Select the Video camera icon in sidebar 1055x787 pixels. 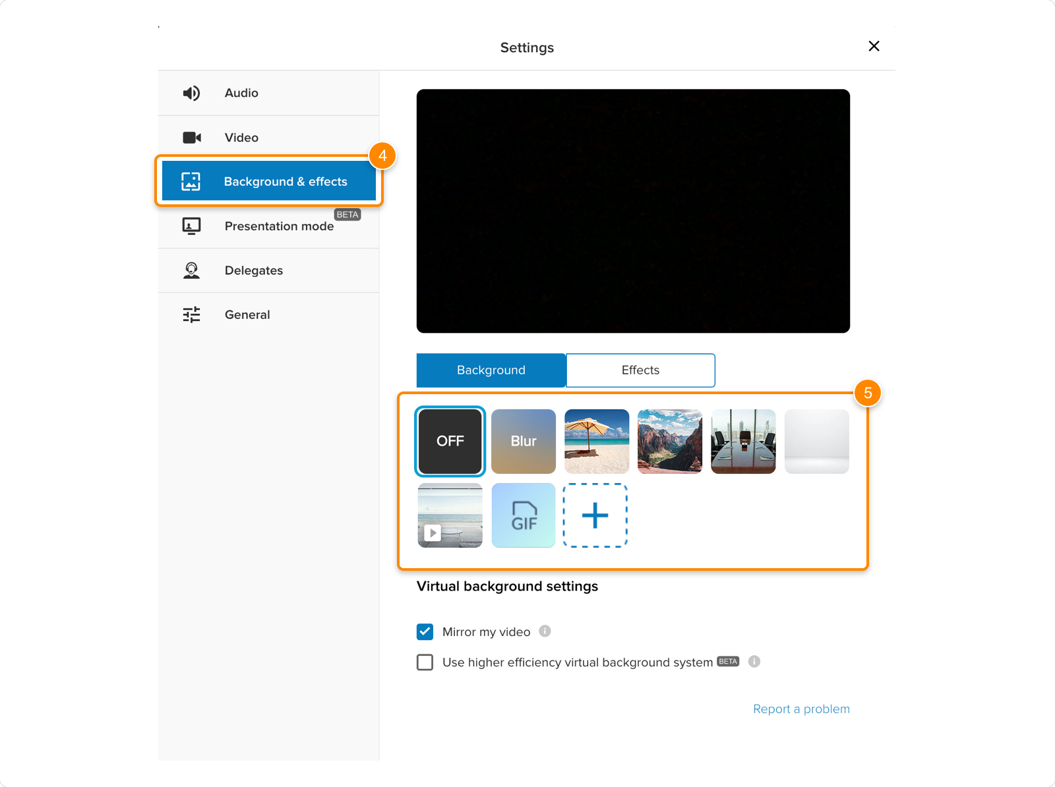point(191,137)
